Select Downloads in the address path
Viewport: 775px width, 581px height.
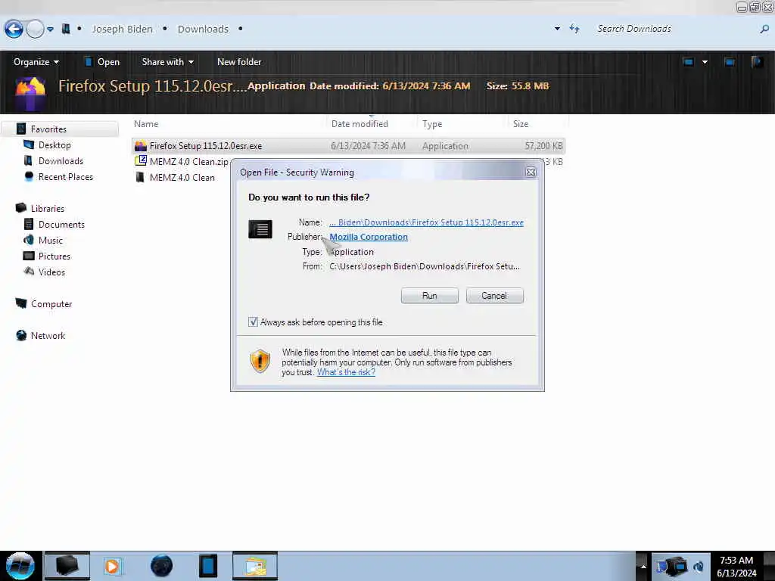point(203,30)
